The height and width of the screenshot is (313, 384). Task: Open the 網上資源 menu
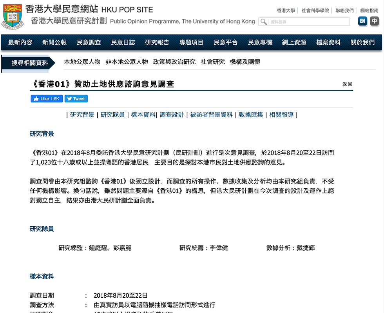point(294,42)
